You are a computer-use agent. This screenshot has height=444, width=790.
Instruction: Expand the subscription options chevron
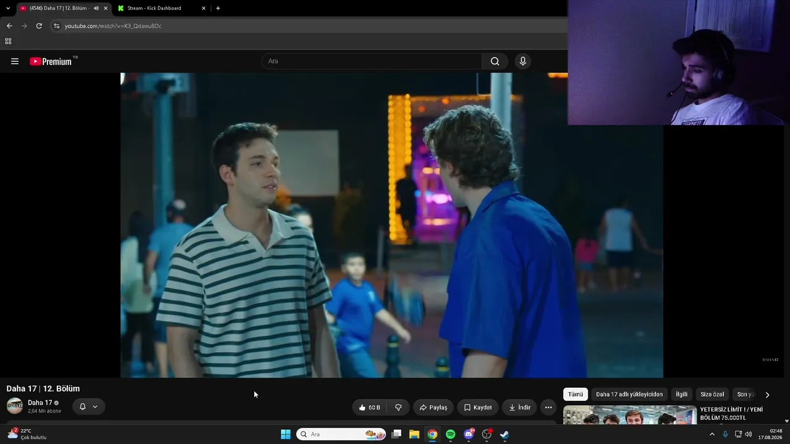pyautogui.click(x=95, y=406)
